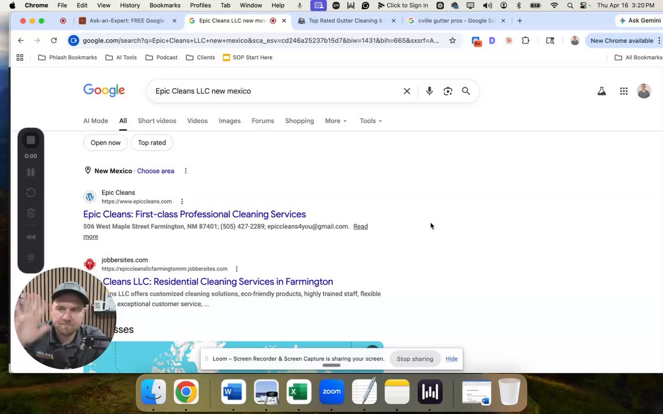Toggle the Open now filter chip
Viewport: 663px width, 414px height.
(105, 143)
